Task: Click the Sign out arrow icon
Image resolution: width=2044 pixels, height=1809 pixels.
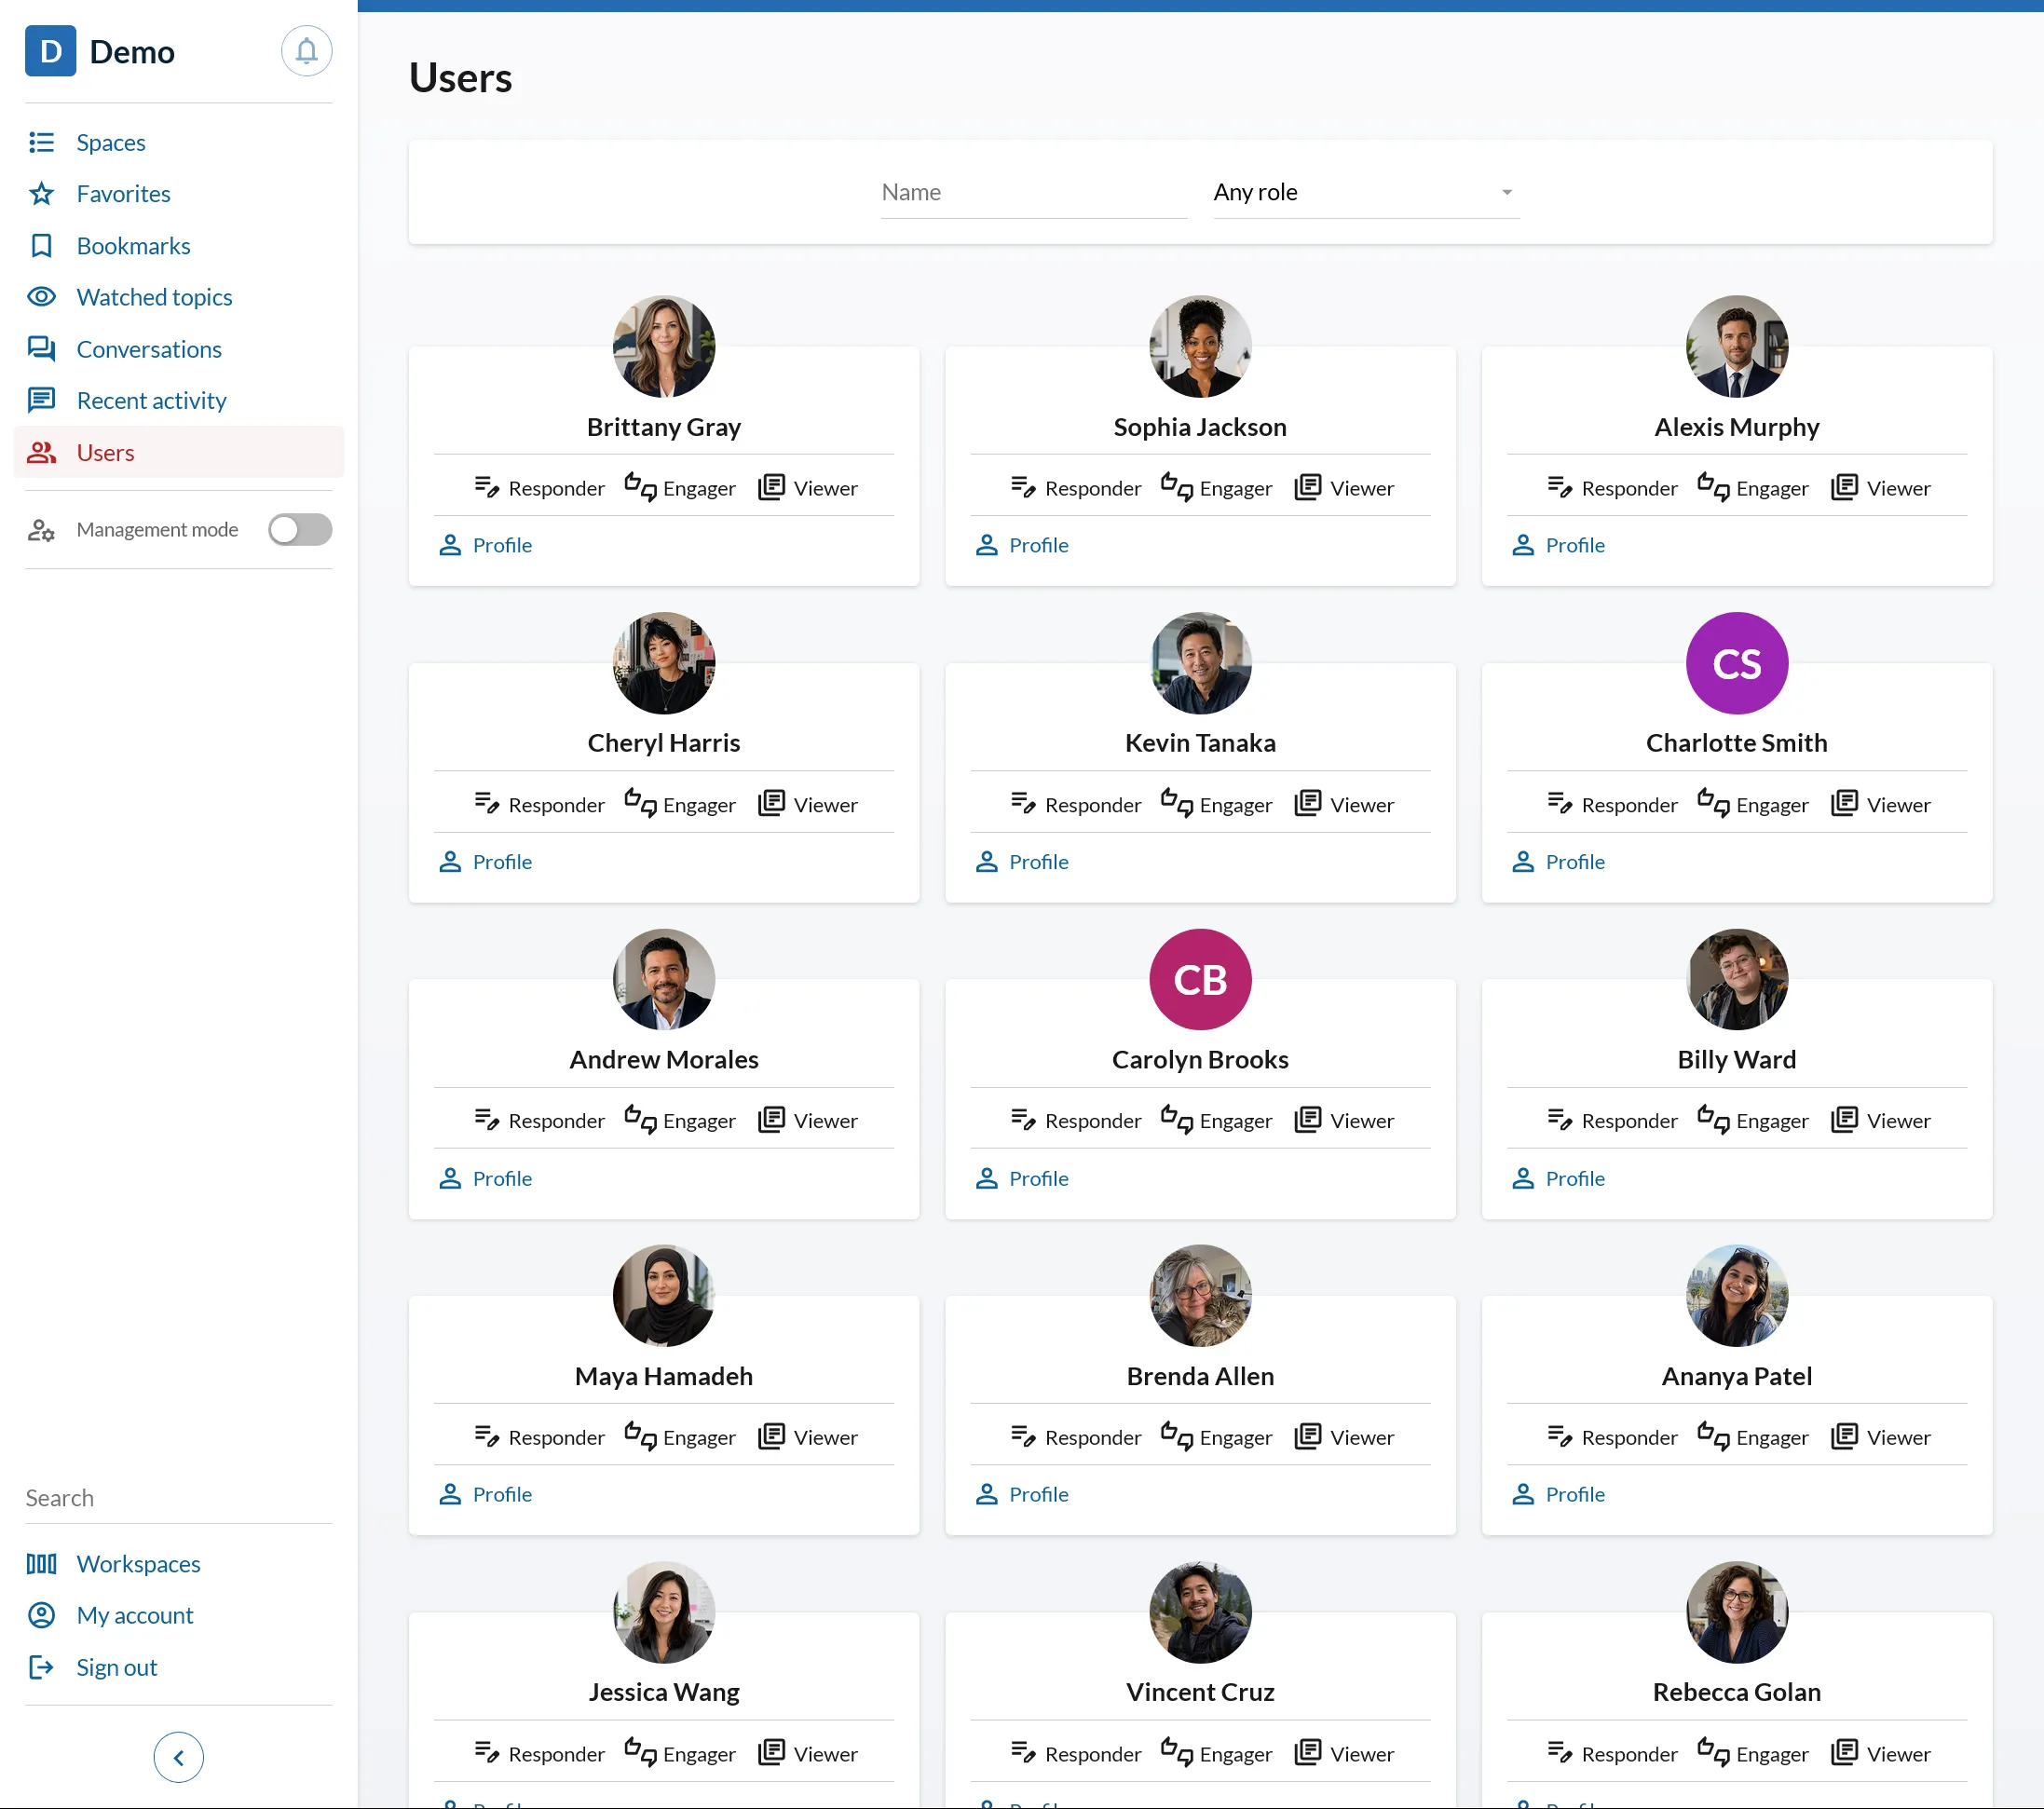Action: pos(41,1667)
